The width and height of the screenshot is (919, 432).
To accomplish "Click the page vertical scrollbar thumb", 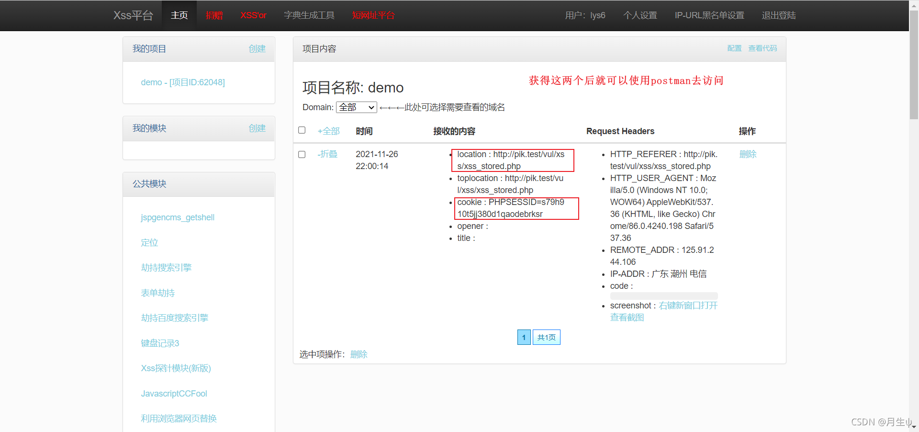I will click(914, 65).
